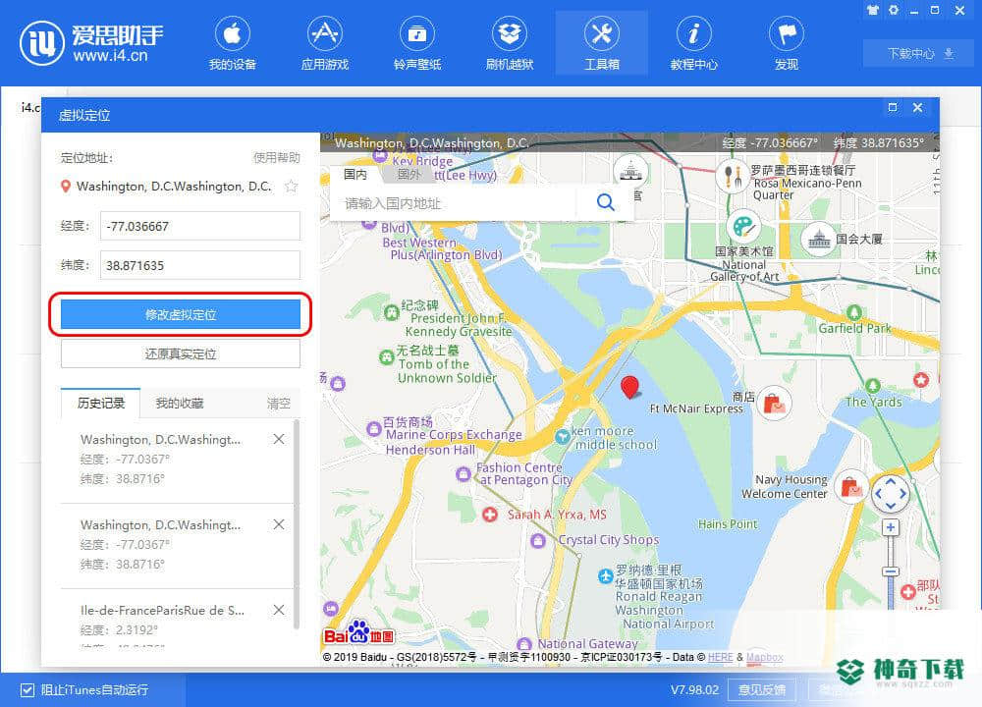Click the Garfield Park tree marker

pos(854,312)
